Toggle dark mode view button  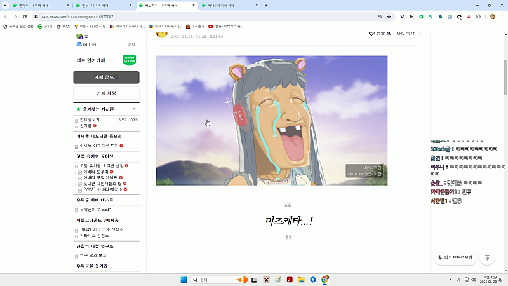click(x=455, y=258)
